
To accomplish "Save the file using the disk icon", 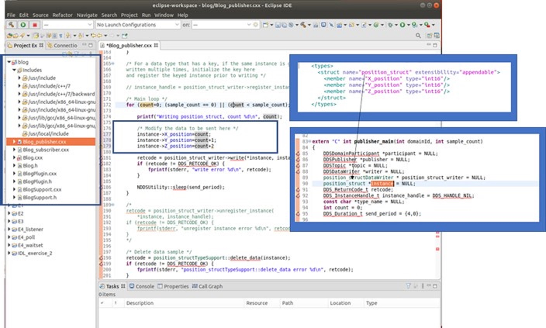I will coord(277,26).
